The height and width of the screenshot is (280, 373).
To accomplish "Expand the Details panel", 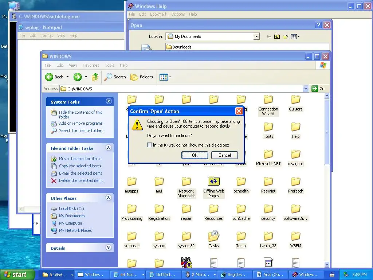I will pos(109,248).
